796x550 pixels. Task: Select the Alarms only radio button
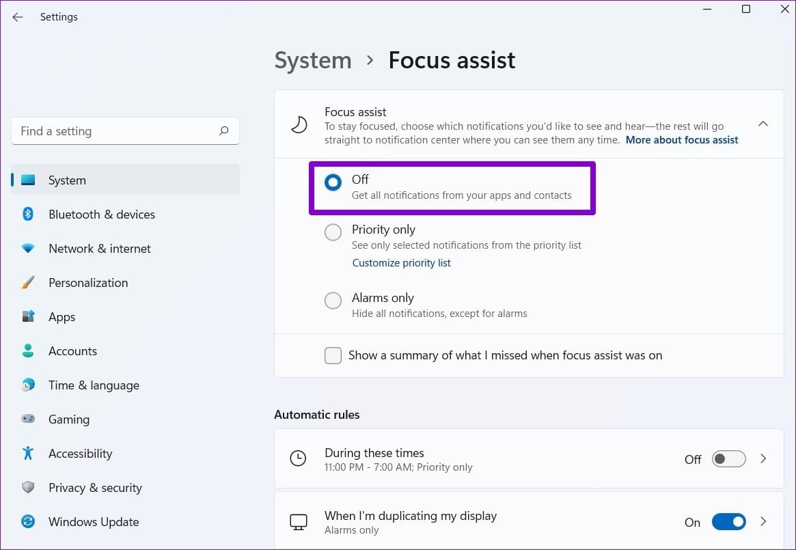pyautogui.click(x=333, y=300)
